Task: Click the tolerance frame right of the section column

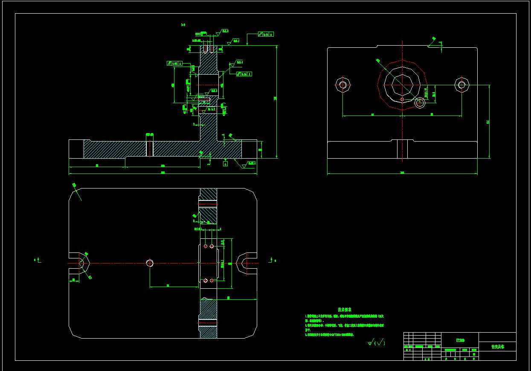Action: tap(244, 74)
